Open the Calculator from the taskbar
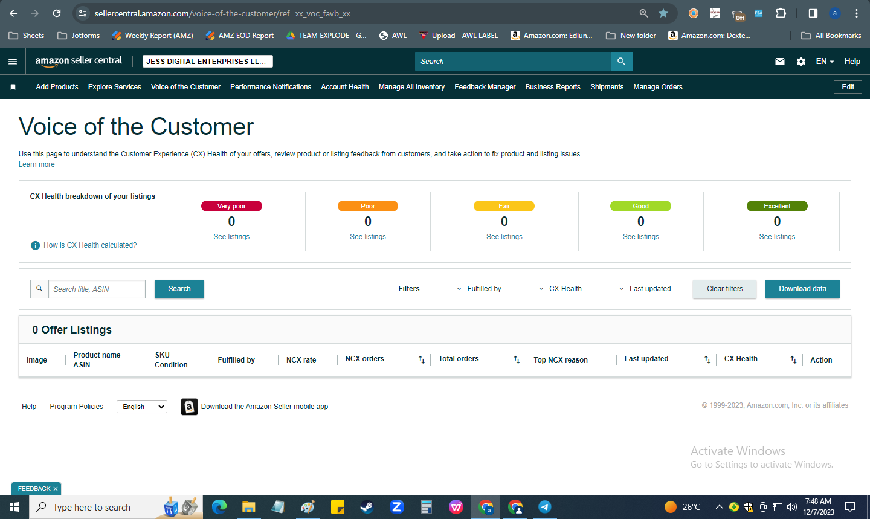Viewport: 870px width, 519px height. pyautogui.click(x=426, y=507)
